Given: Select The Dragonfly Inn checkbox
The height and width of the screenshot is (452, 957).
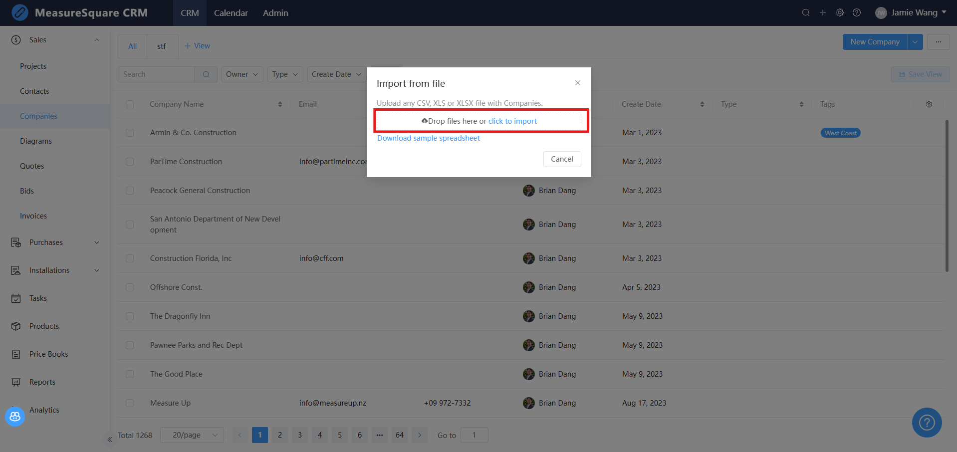Looking at the screenshot, I should [x=130, y=316].
